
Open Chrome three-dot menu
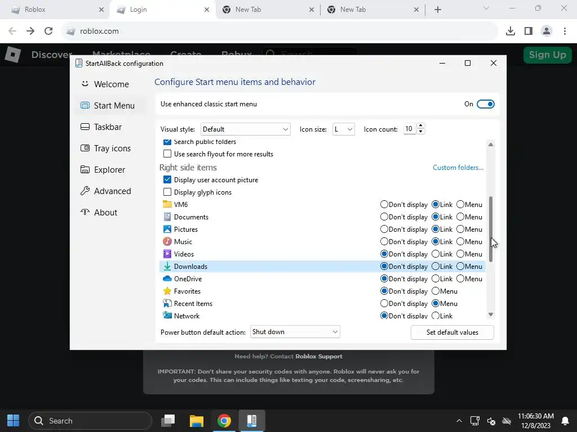565,31
